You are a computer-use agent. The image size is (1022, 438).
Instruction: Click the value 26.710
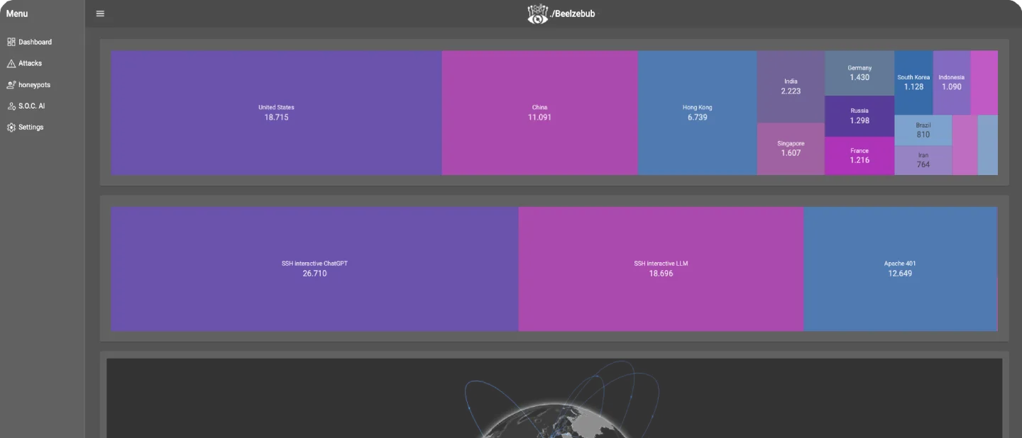point(314,273)
